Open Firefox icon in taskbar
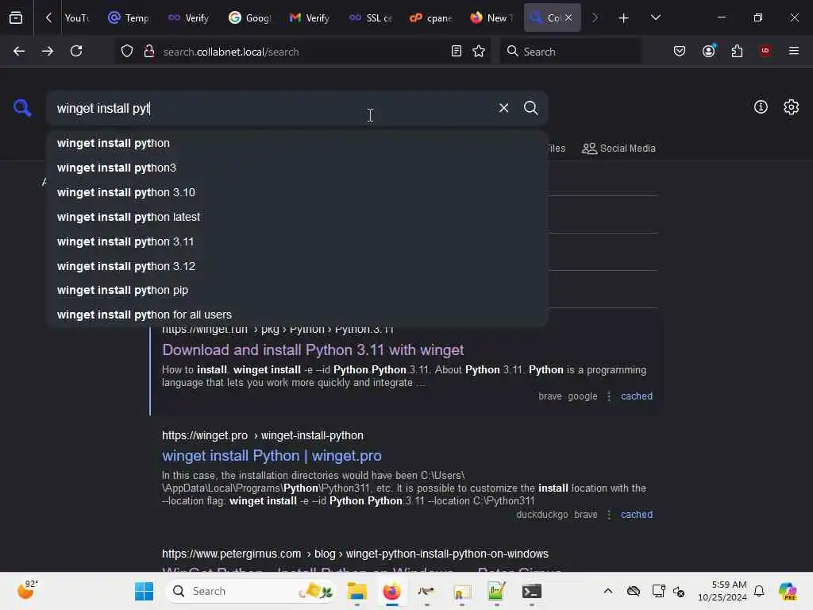Viewport: 813px width, 610px height. [x=391, y=591]
